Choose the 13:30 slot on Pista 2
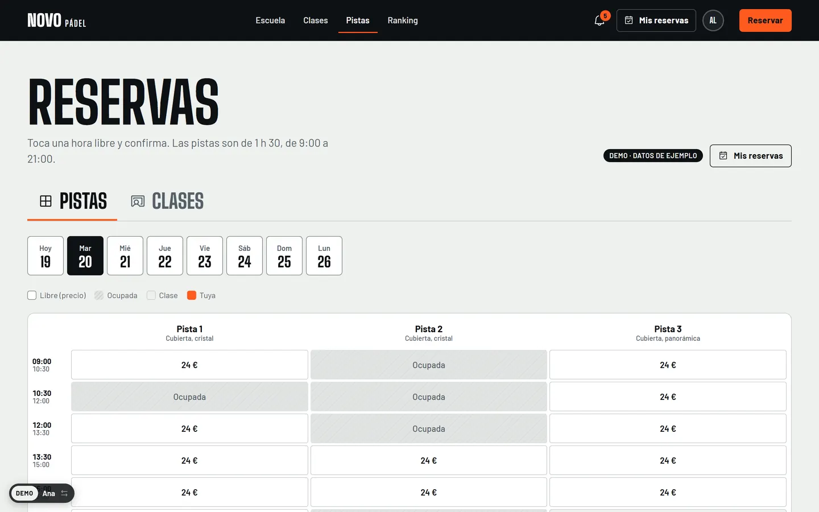Image resolution: width=819 pixels, height=512 pixels. pos(429,460)
